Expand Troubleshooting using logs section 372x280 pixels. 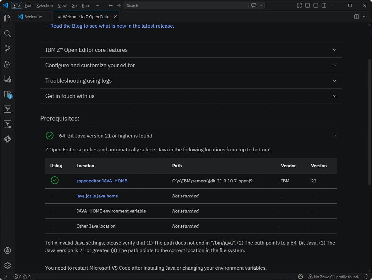coord(191,81)
